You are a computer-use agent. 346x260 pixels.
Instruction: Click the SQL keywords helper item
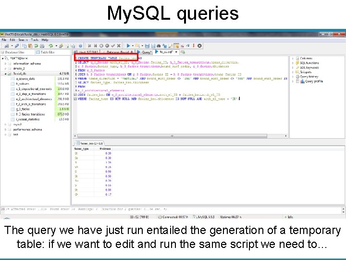click(x=309, y=68)
